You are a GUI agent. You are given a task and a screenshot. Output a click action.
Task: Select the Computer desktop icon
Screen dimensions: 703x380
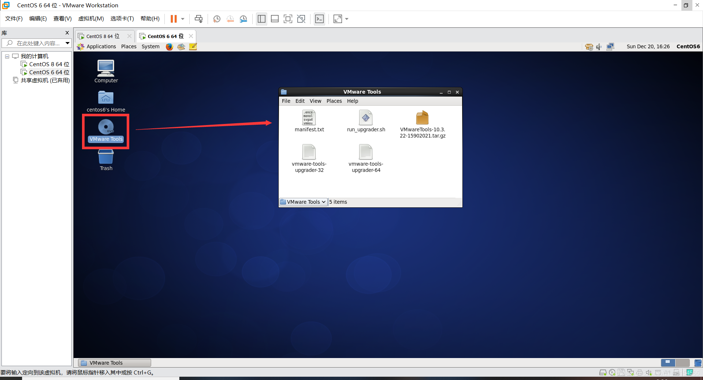tap(106, 71)
